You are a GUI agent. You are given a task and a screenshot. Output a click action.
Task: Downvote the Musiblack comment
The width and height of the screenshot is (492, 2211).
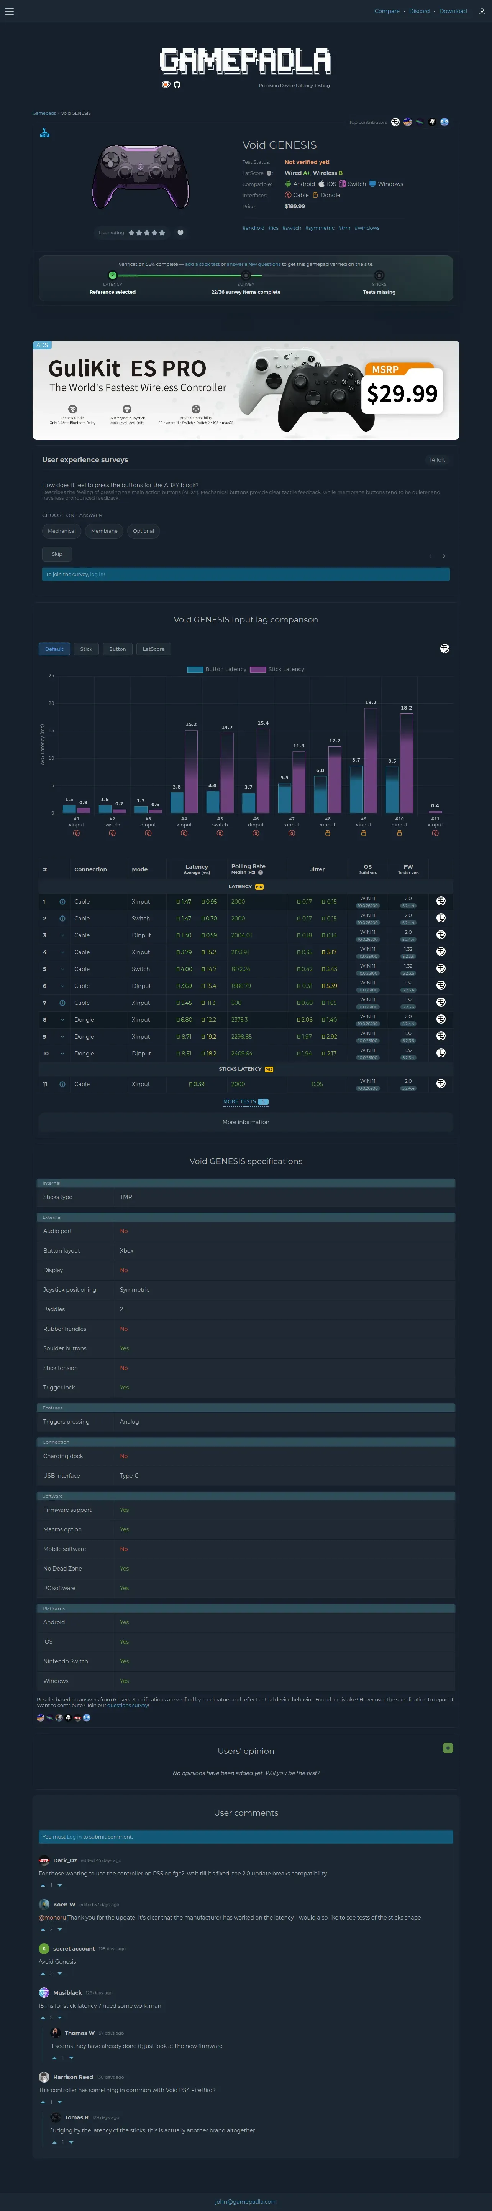(x=60, y=2018)
